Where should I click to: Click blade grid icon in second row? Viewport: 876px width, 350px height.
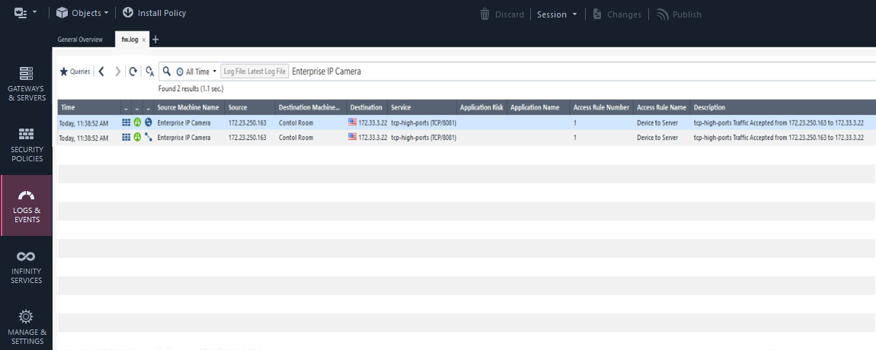point(126,137)
